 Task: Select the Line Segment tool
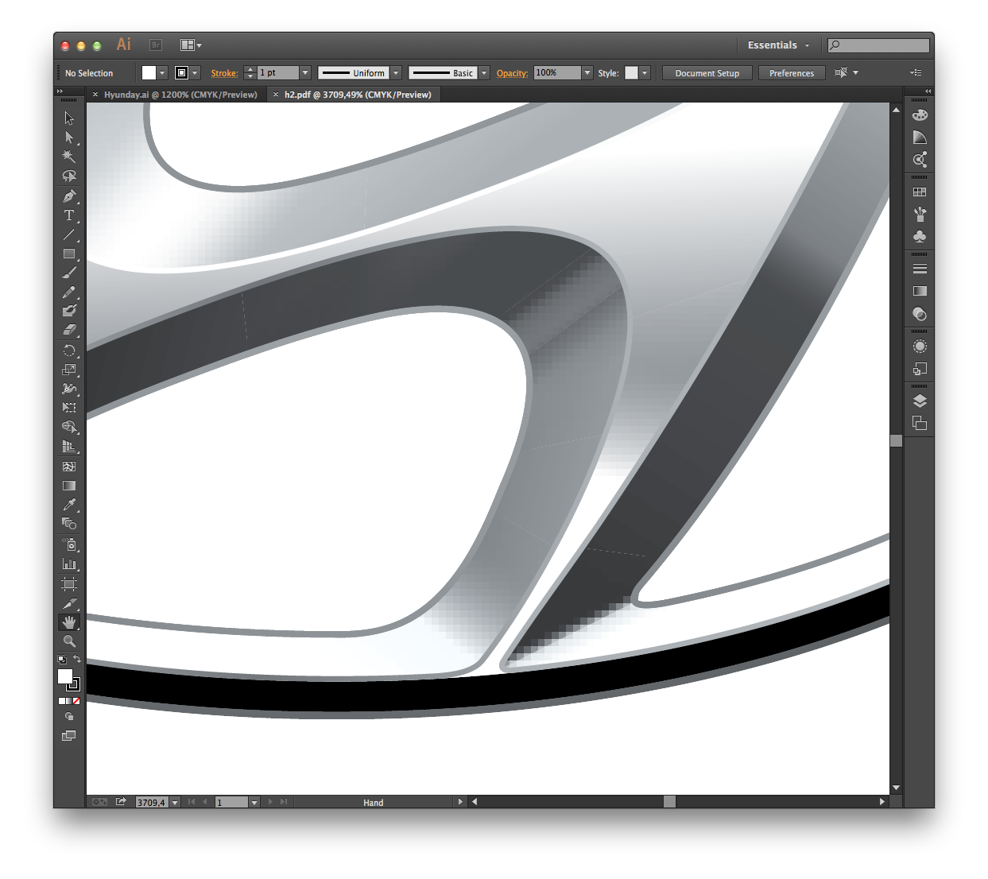tap(69, 234)
